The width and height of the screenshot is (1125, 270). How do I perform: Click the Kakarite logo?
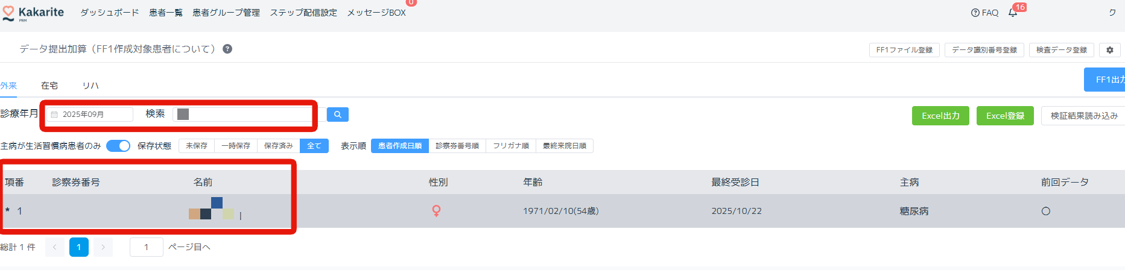pyautogui.click(x=33, y=13)
